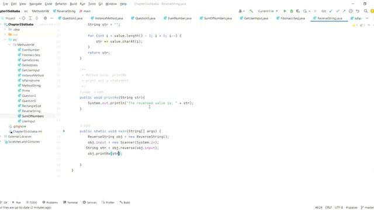374x210 pixels.
Task: Expand the out folder
Action: click(x=5, y=34)
